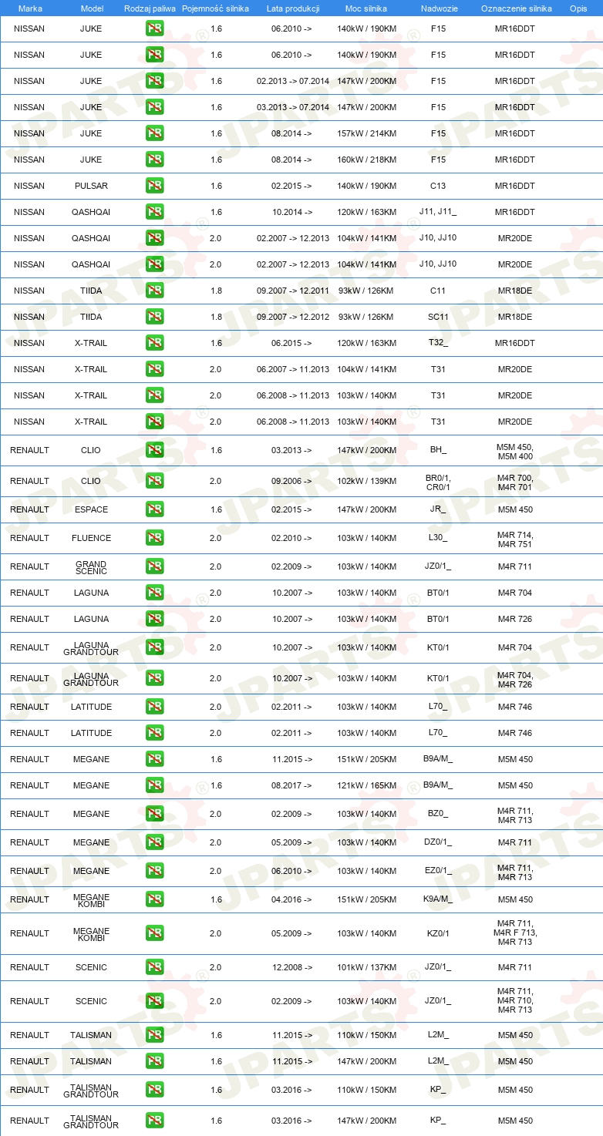The width and height of the screenshot is (603, 1136).
Task: Select the PULSAR model cell
Action: (x=91, y=186)
